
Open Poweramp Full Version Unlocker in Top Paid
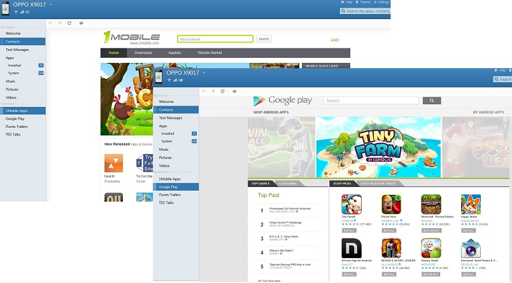pos(290,209)
